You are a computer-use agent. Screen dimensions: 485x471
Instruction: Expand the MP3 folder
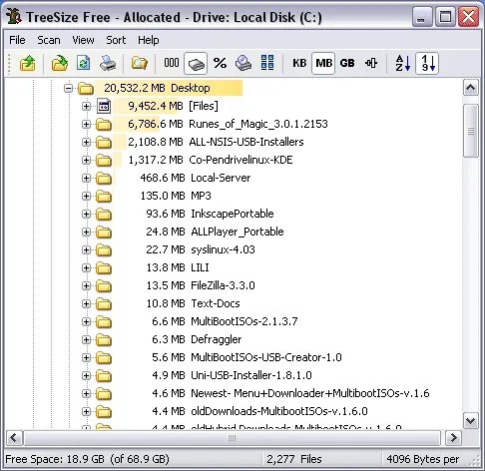[x=86, y=197]
